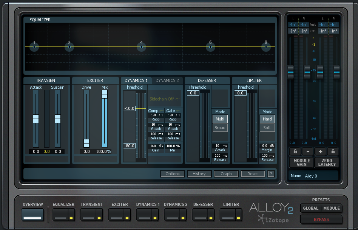Open the Limiter module view

(228, 215)
